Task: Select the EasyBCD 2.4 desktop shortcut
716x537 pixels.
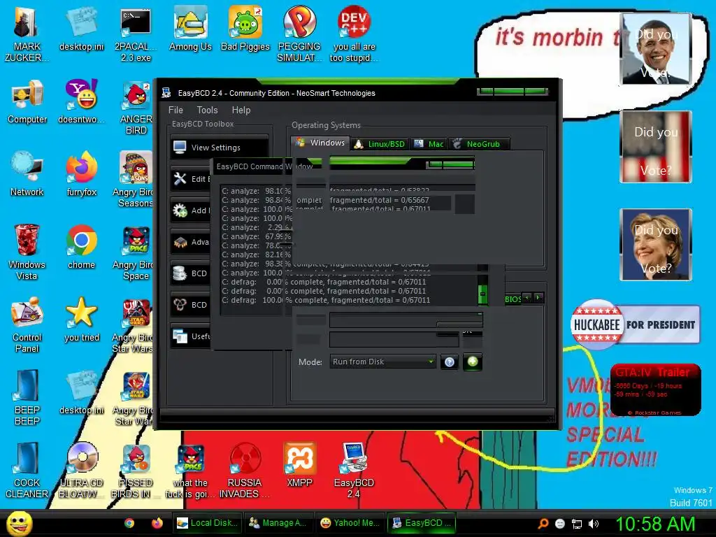Action: pos(354,469)
